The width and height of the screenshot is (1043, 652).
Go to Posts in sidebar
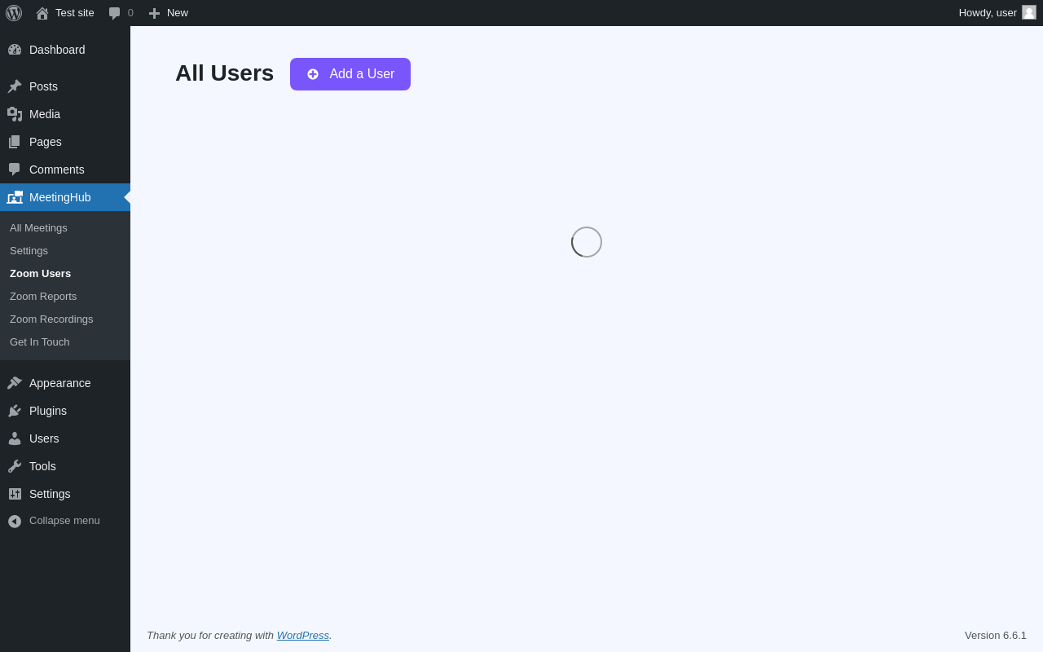(x=65, y=86)
